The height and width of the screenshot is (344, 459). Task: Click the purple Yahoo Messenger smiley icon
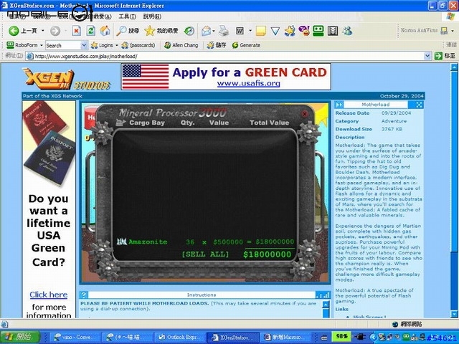304,31
